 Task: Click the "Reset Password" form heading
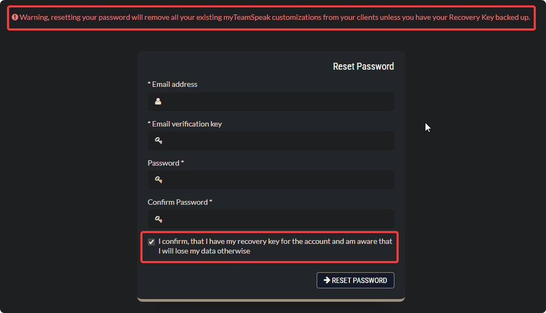363,66
